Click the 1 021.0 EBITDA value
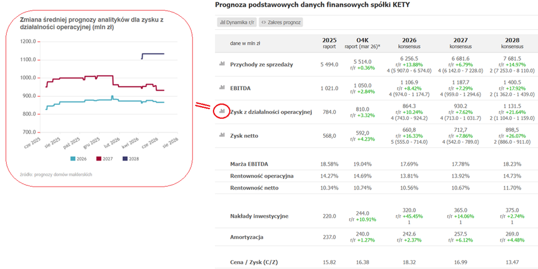The height and width of the screenshot is (269, 538). pos(329,88)
